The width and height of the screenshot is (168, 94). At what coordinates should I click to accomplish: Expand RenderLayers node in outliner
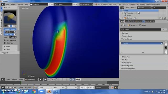(123, 13)
